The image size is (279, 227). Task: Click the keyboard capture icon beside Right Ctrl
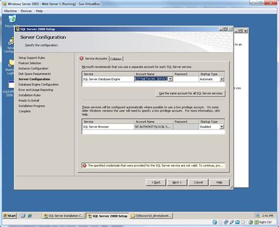[x=256, y=222]
